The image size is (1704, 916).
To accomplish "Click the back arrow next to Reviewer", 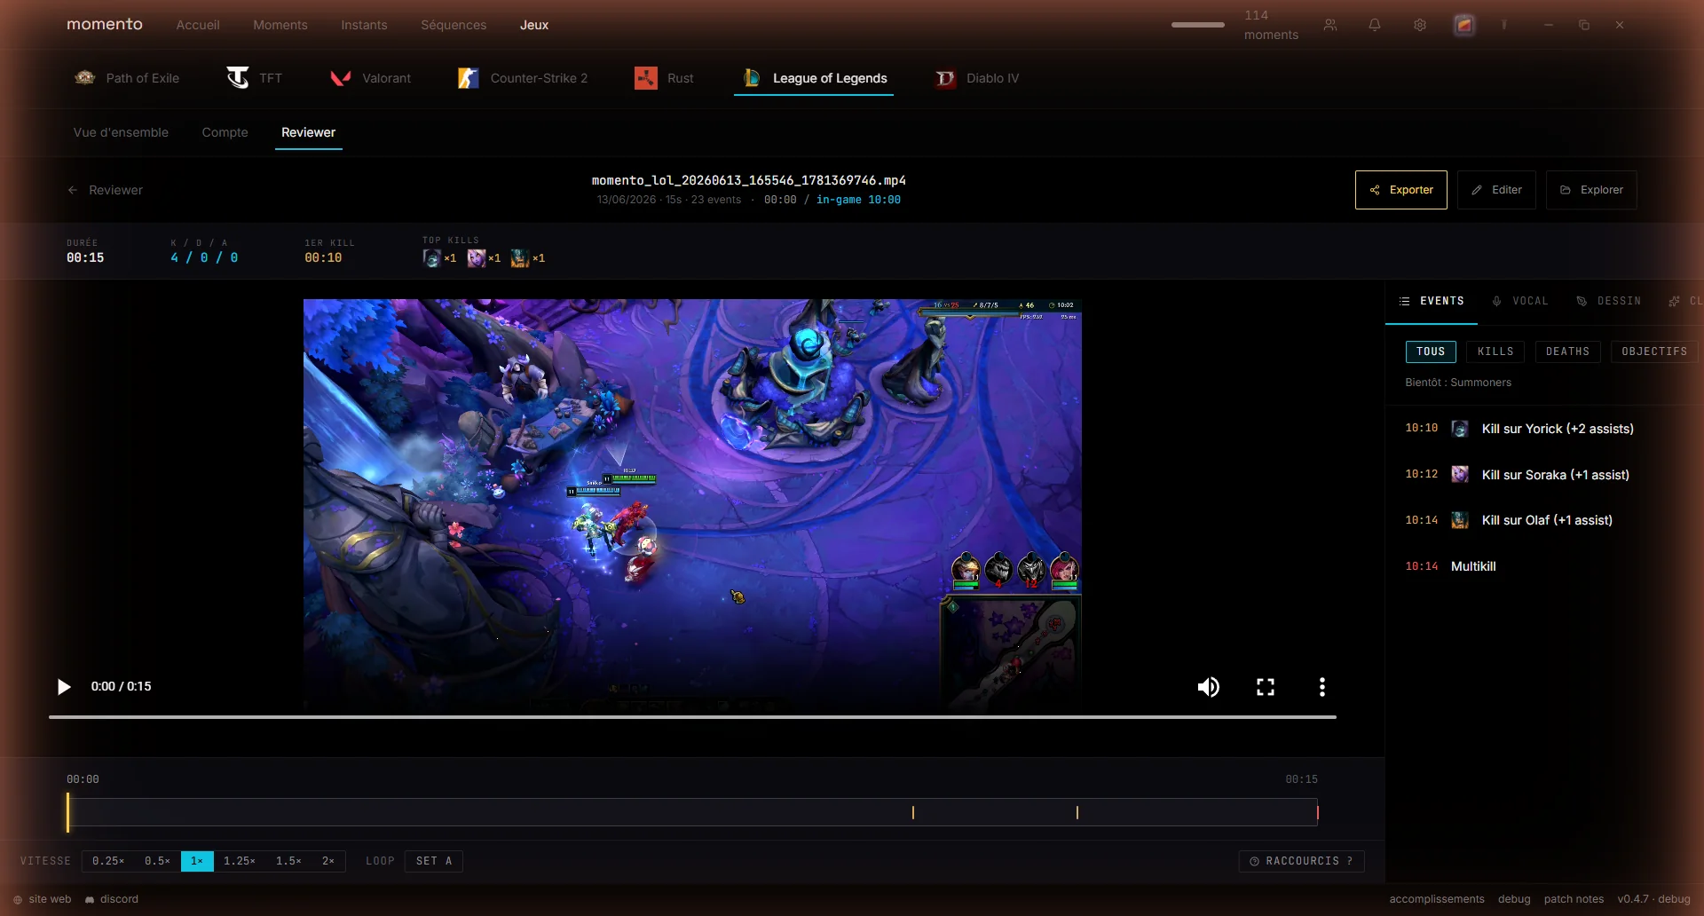I will coord(73,190).
